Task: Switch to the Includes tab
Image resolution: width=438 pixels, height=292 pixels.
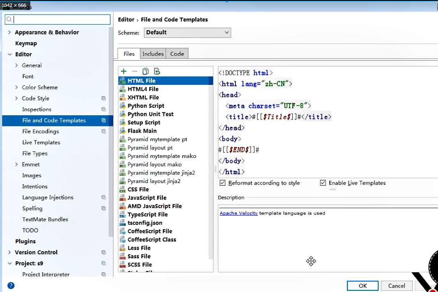Action: (153, 54)
